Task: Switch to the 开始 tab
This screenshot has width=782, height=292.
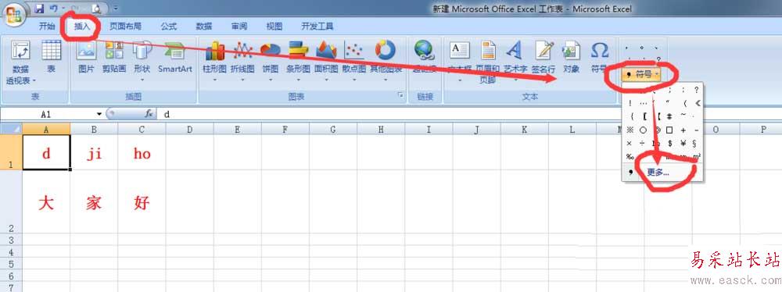Action: (x=47, y=27)
